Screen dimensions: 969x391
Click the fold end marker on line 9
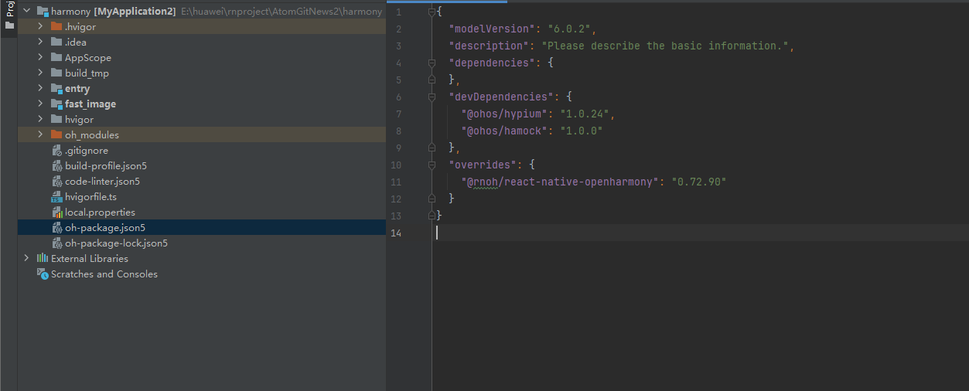click(432, 148)
